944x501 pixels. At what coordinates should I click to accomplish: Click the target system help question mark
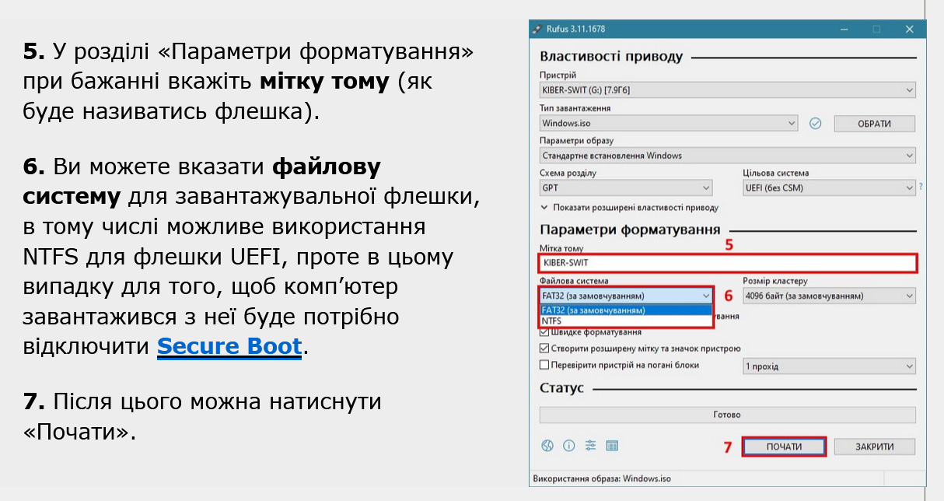[x=921, y=187]
